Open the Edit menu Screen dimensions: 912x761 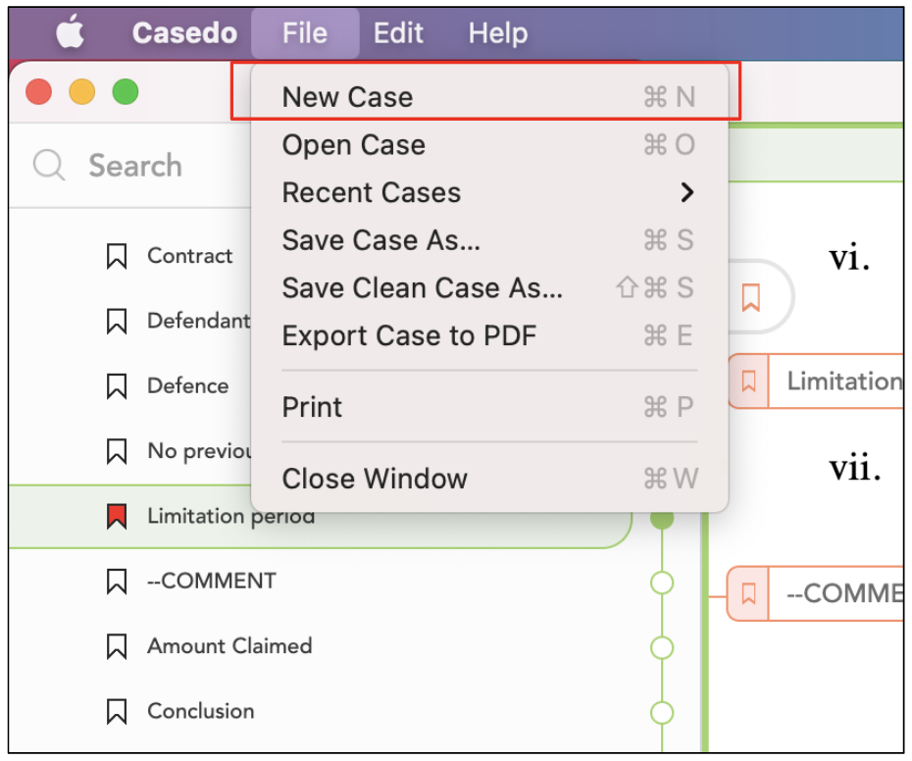(398, 32)
